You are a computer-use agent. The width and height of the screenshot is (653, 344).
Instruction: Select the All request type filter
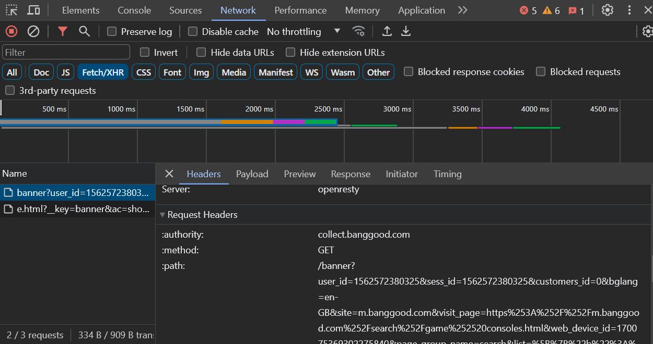(12, 72)
